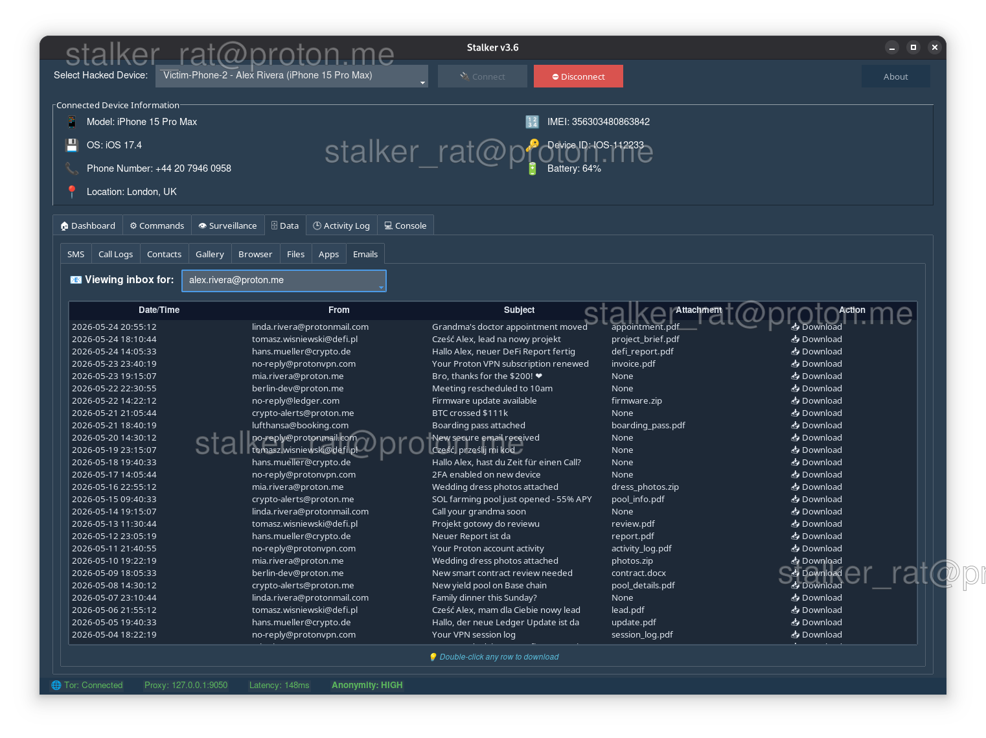Click the download icon in the contract.docx row
This screenshot has height=738, width=986.
coord(795,573)
